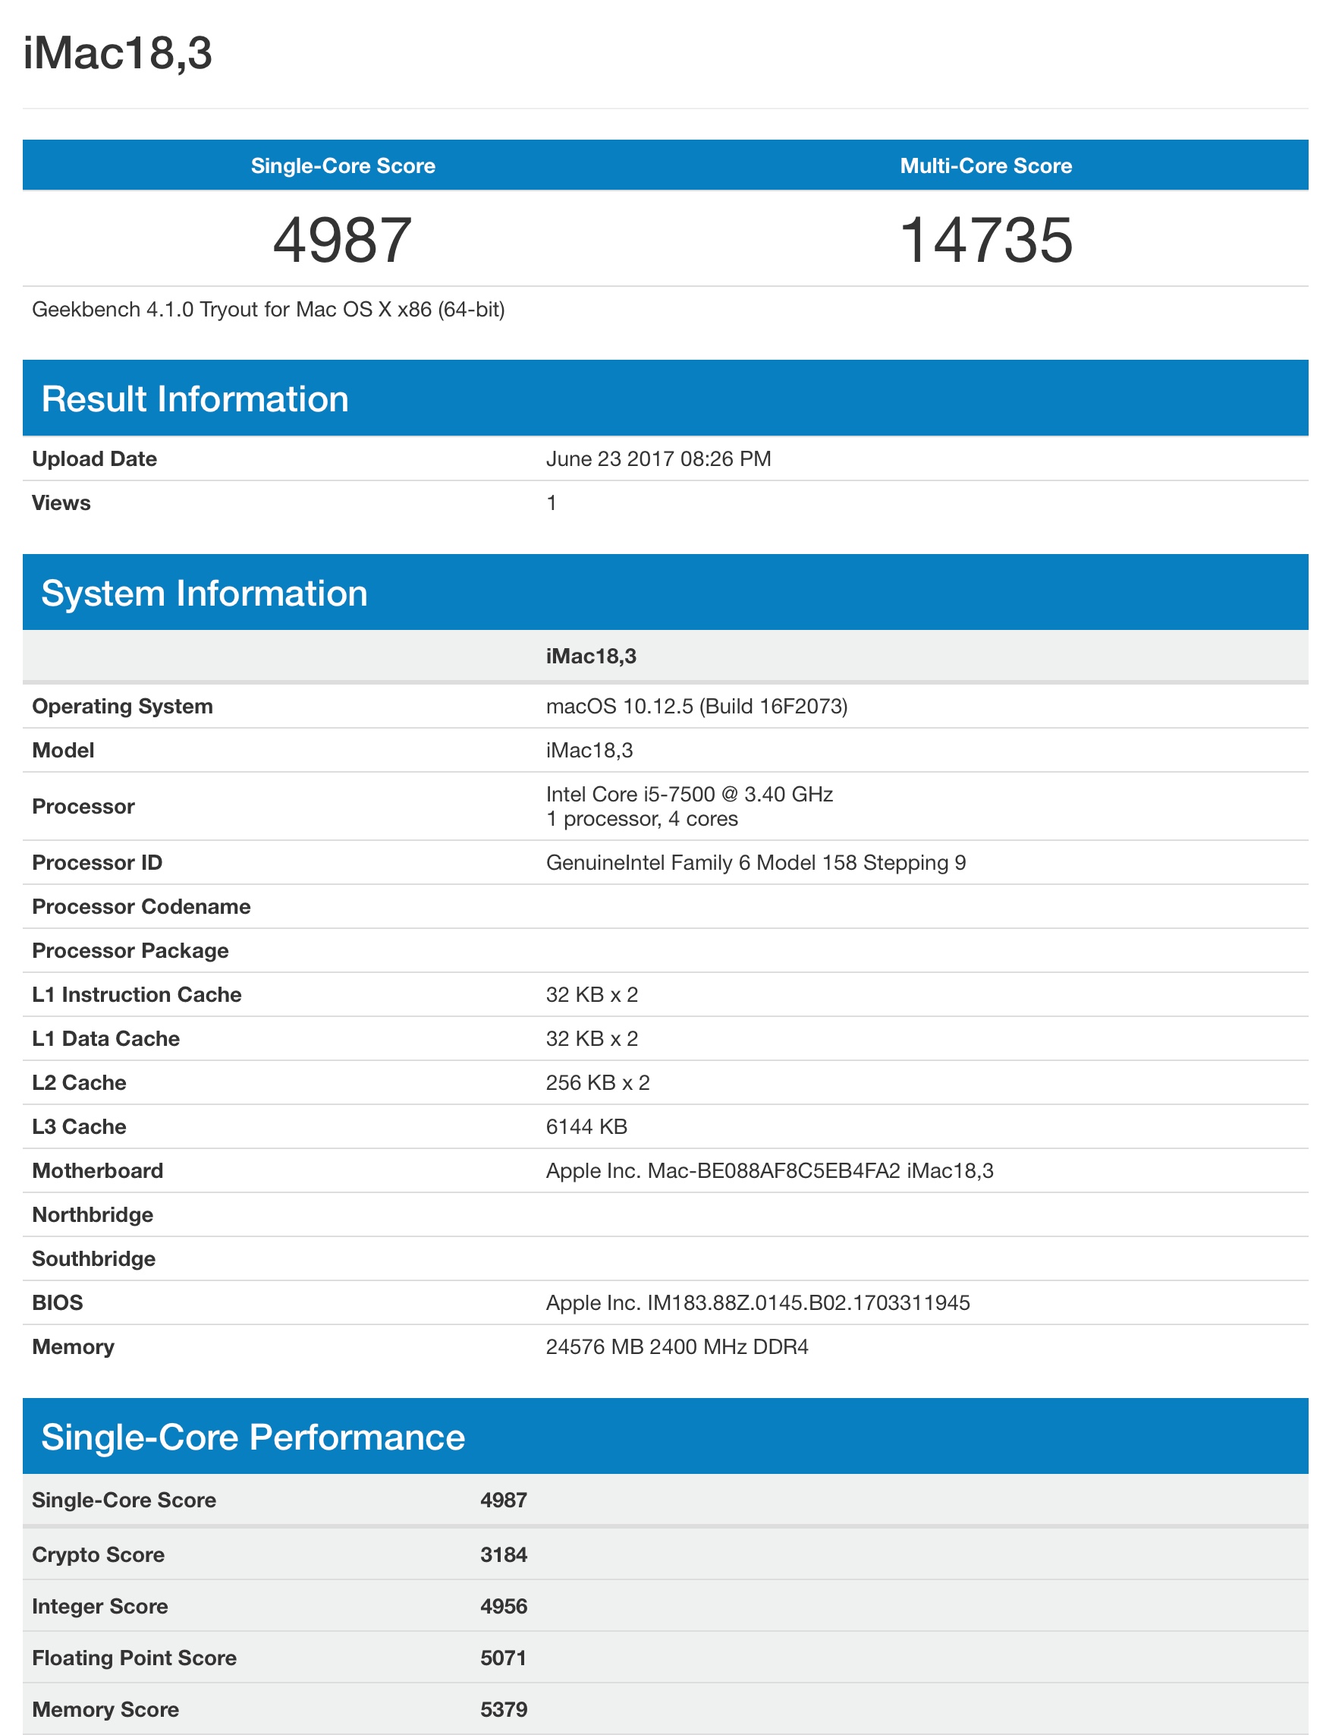1320x1735 pixels.
Task: Click the Single-Core Performance section header
Action: (x=665, y=1436)
